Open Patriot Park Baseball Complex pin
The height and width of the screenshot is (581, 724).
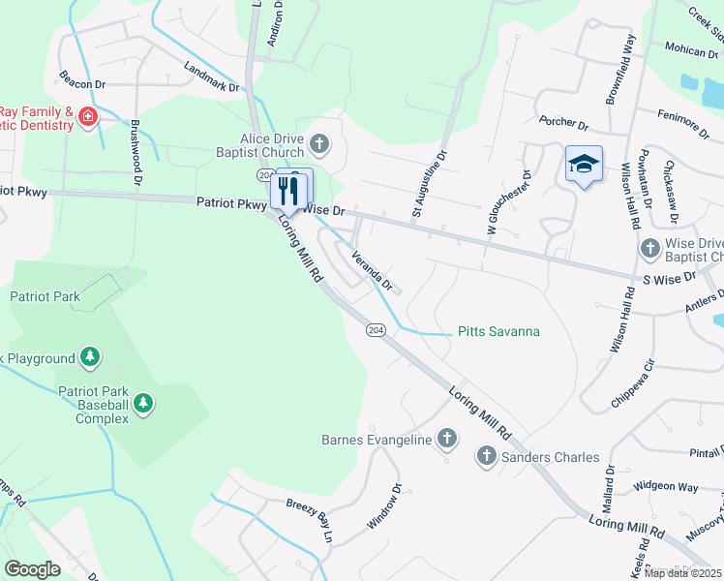pos(143,404)
